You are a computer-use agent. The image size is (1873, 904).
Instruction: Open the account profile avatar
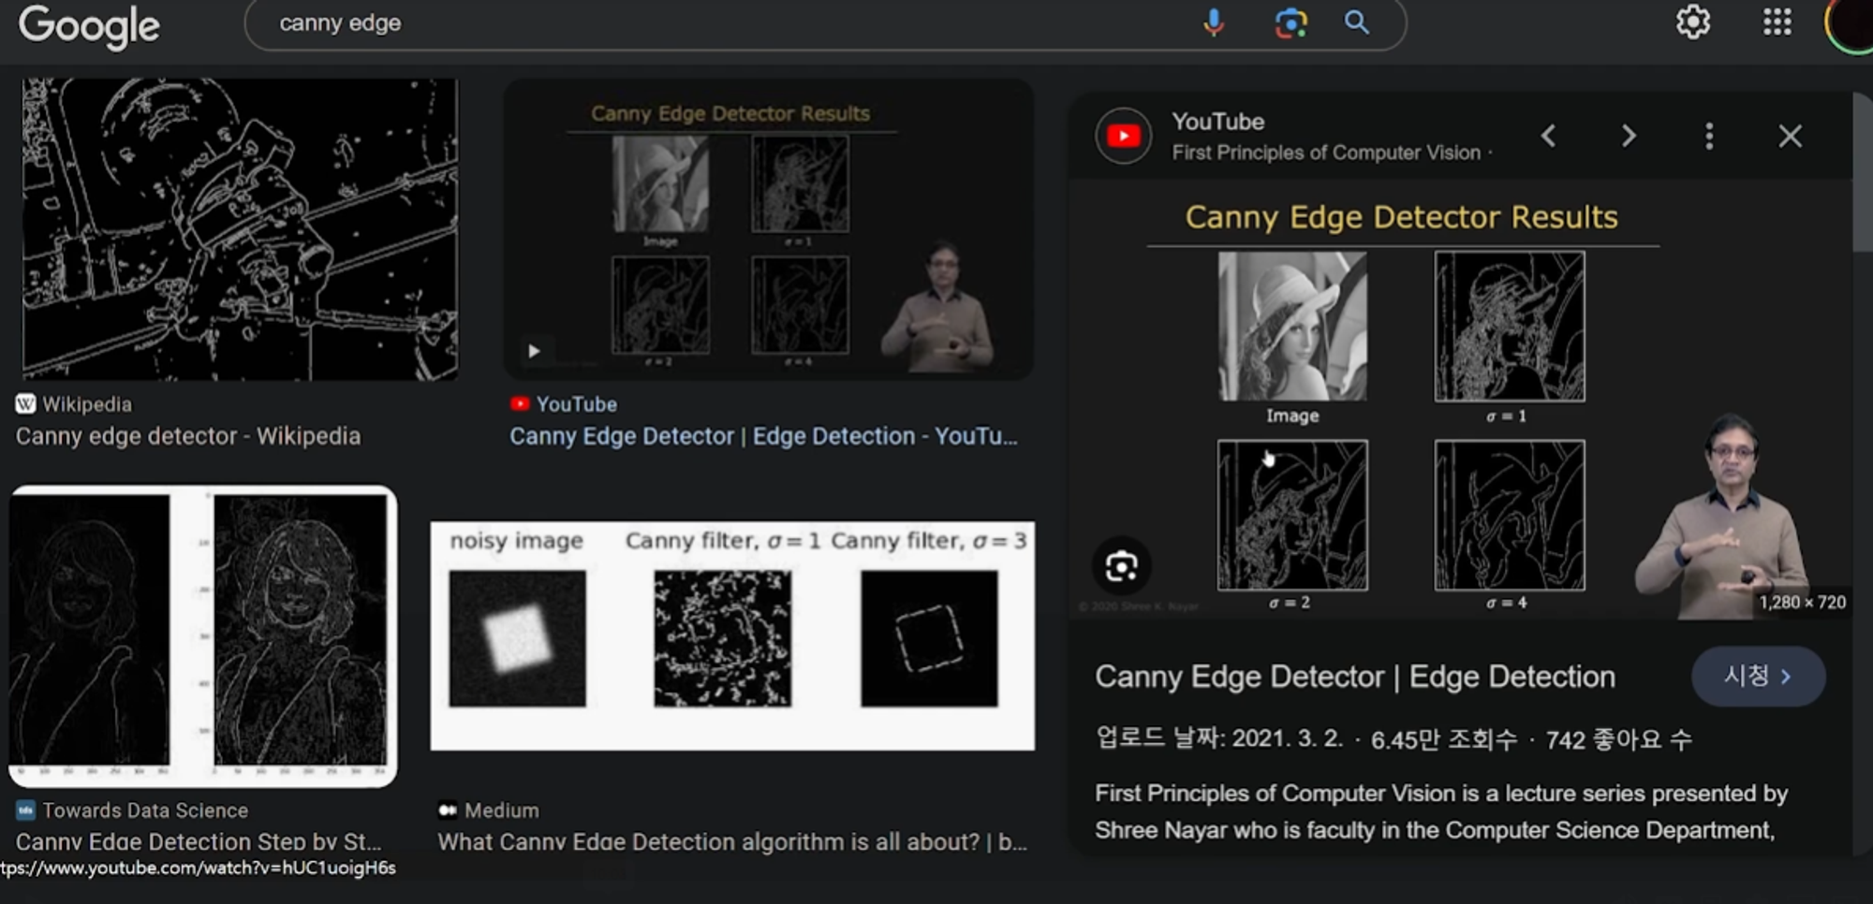pos(1850,25)
